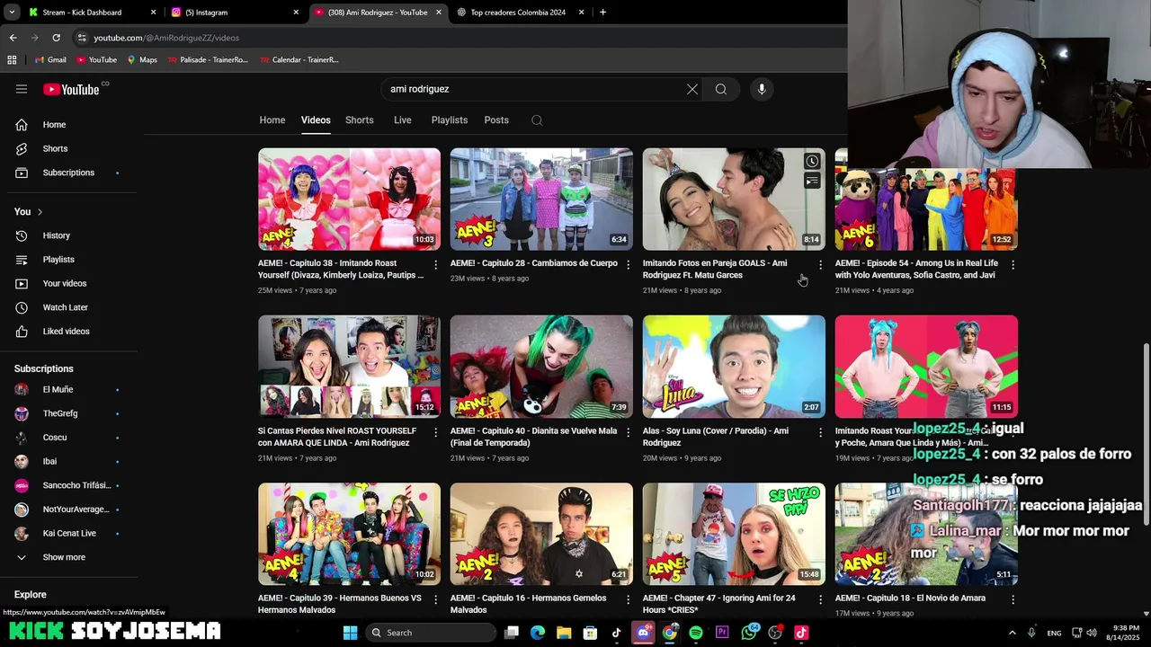Screen dimensions: 1151x647
Task: Show hidden system tray icons
Action: pos(1012,633)
